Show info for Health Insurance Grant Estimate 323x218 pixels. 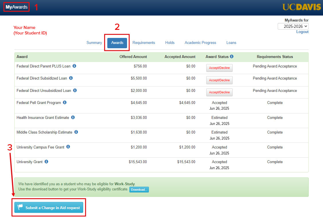pyautogui.click(x=73, y=117)
